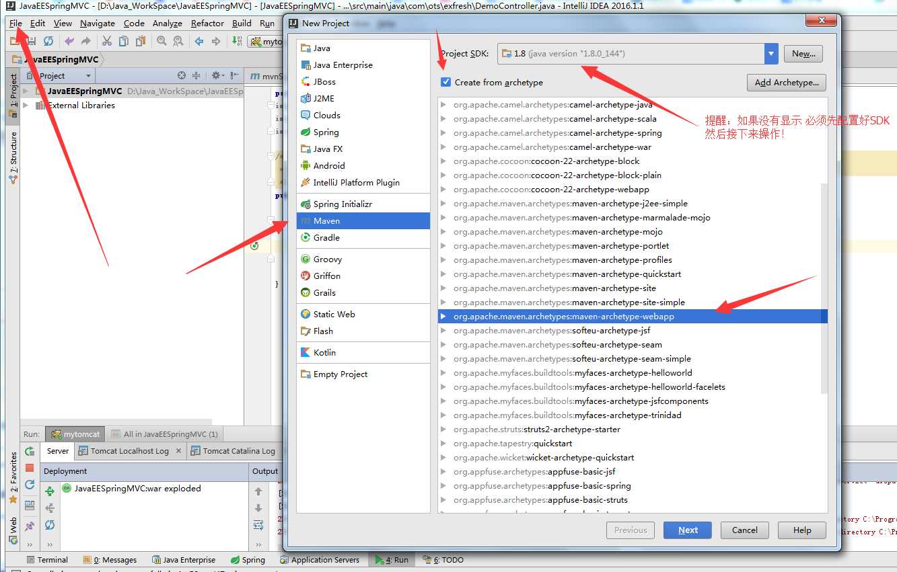
Task: Click Scroll from Source target icon
Action: click(182, 75)
